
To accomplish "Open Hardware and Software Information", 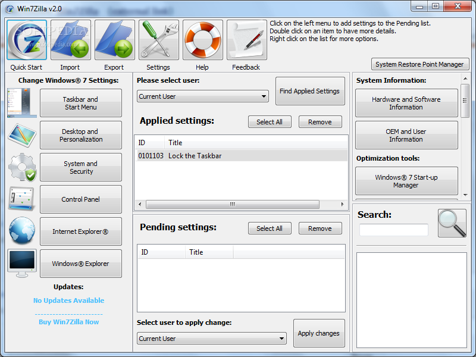I will click(x=406, y=103).
